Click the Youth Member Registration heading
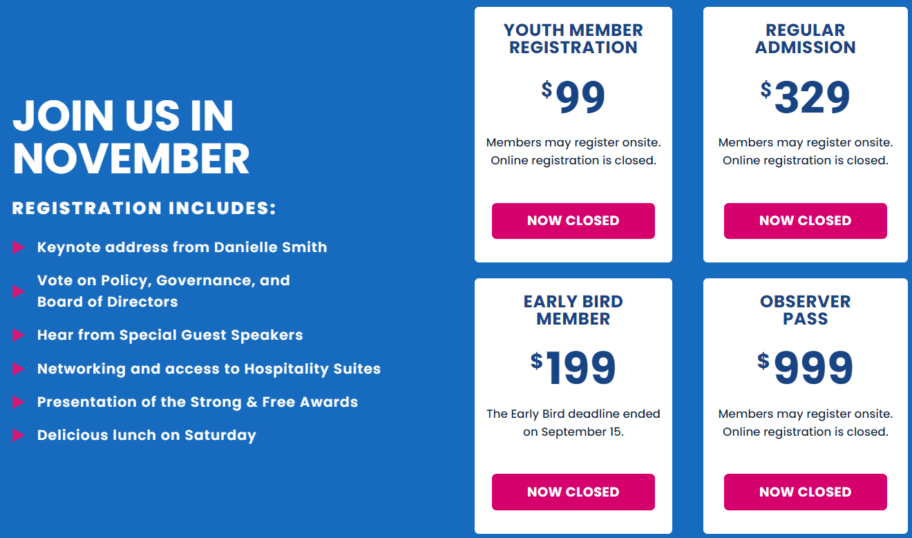The width and height of the screenshot is (912, 538). point(573,39)
